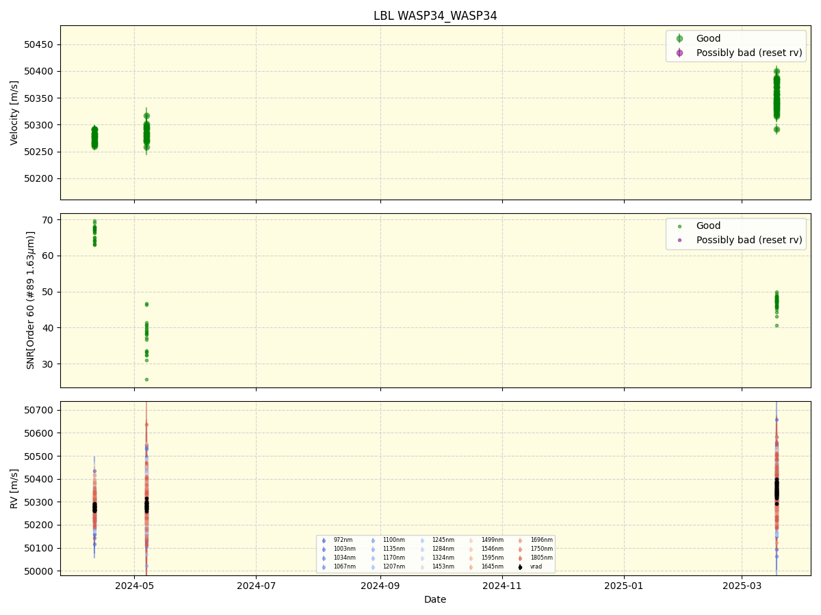Click the 1595nm legend marker
Viewport: 821px width, 615px height.
(471, 558)
